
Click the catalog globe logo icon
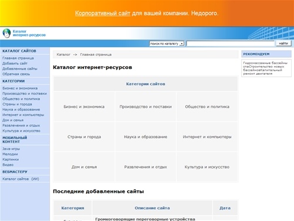click(6, 33)
